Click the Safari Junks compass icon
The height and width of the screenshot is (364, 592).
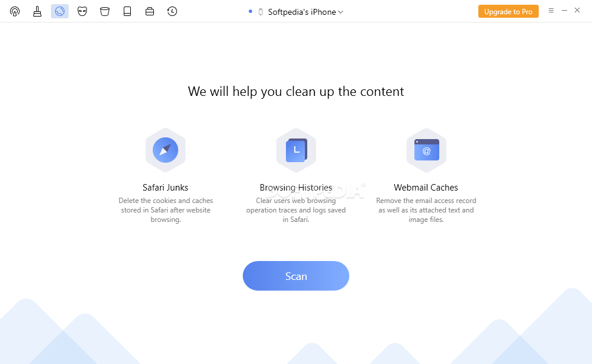(165, 150)
